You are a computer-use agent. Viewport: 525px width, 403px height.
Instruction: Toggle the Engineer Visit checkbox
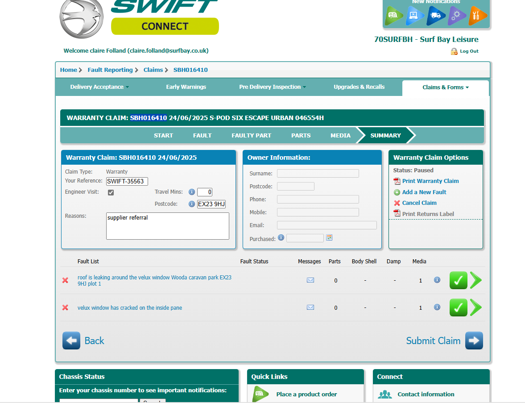(111, 193)
